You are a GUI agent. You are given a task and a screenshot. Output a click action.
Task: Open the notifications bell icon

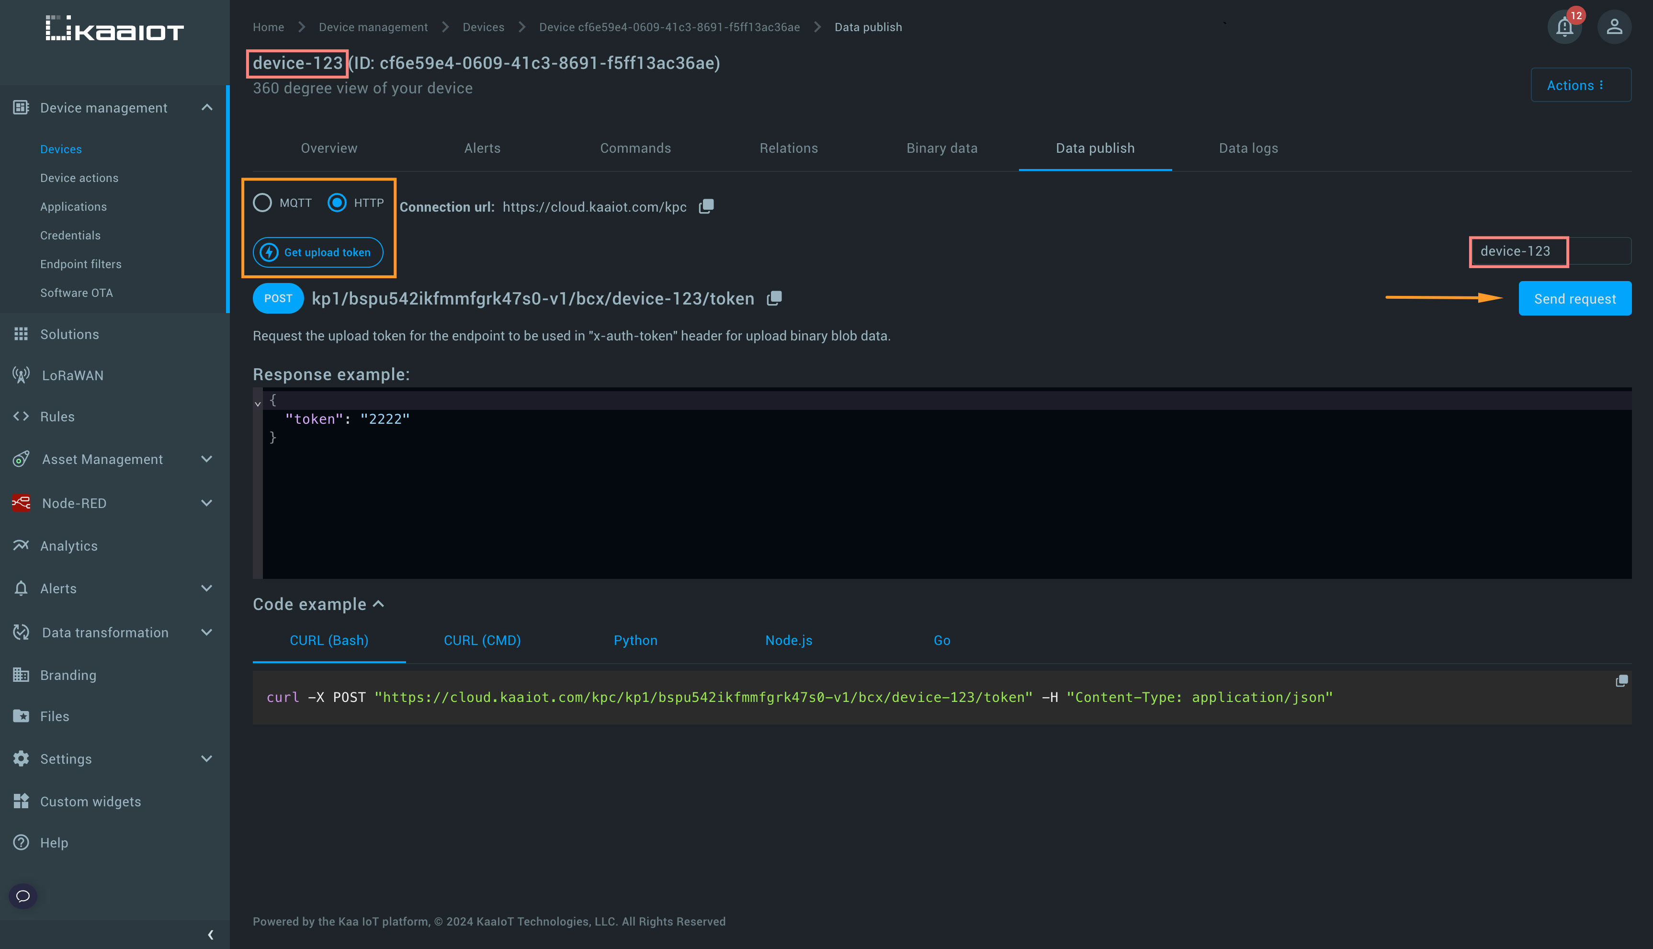tap(1564, 27)
